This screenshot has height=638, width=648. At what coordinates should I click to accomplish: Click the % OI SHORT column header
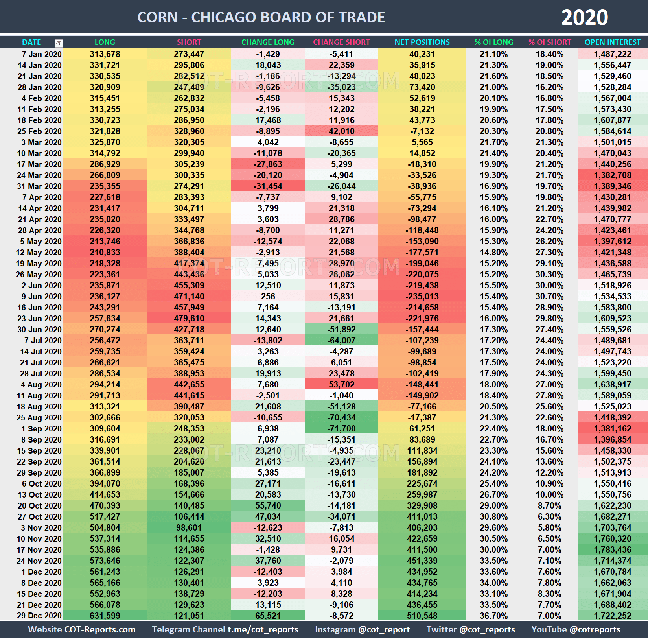pos(550,42)
